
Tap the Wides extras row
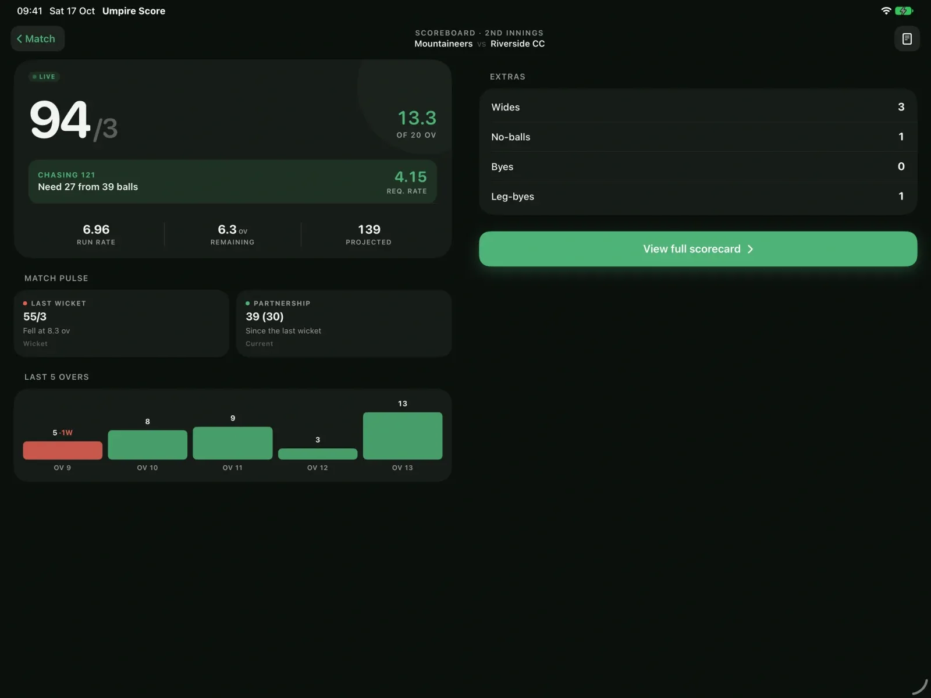(x=698, y=107)
